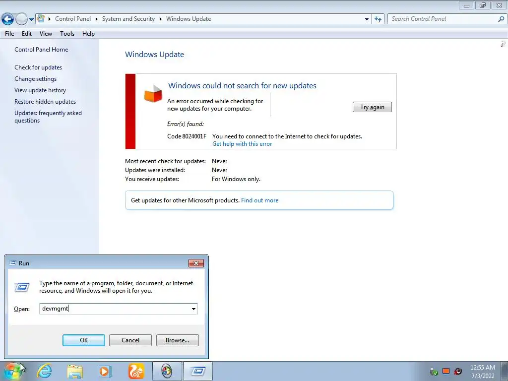Expand the arrow after Control Panel breadcrumb
This screenshot has width=508, height=381.
coord(97,19)
